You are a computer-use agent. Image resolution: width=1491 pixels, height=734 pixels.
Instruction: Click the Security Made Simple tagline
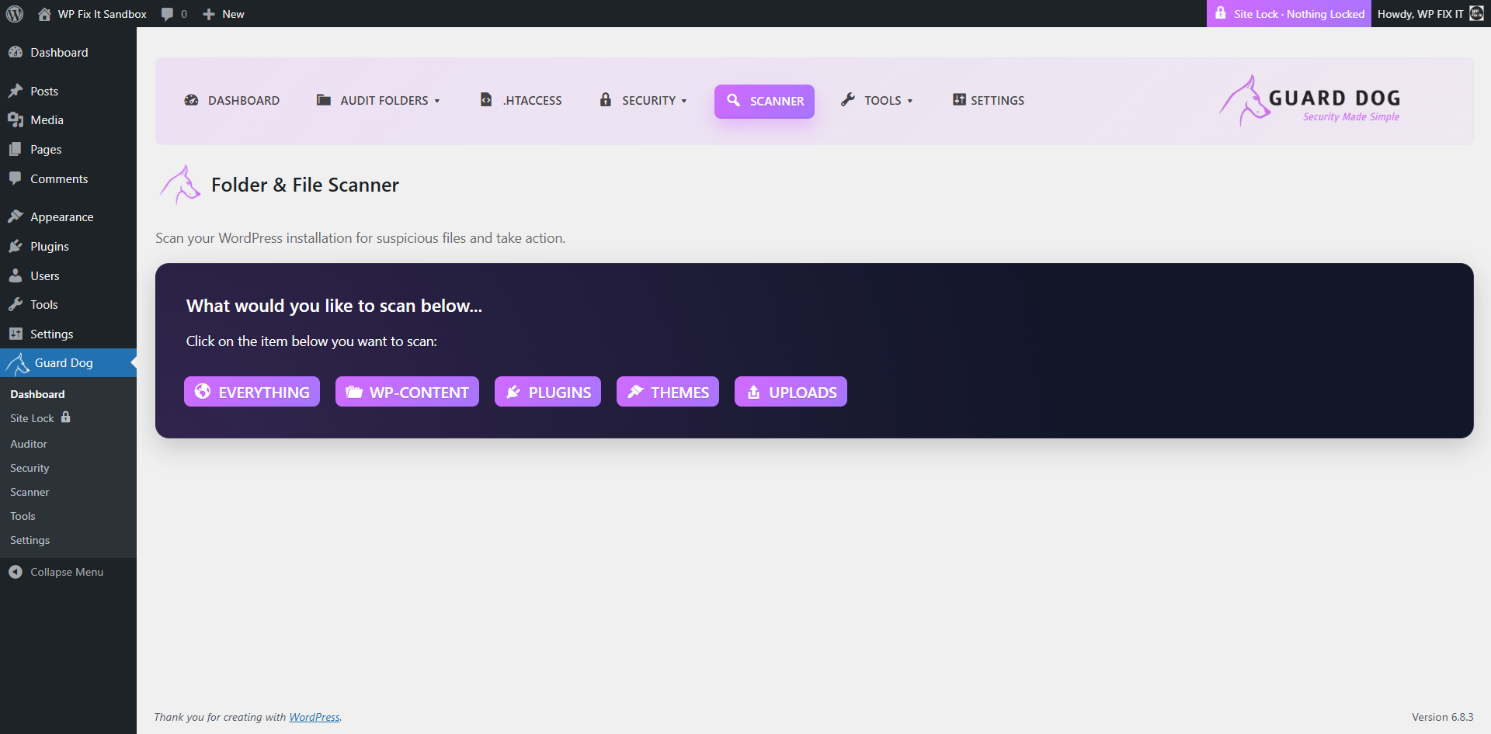(1351, 116)
